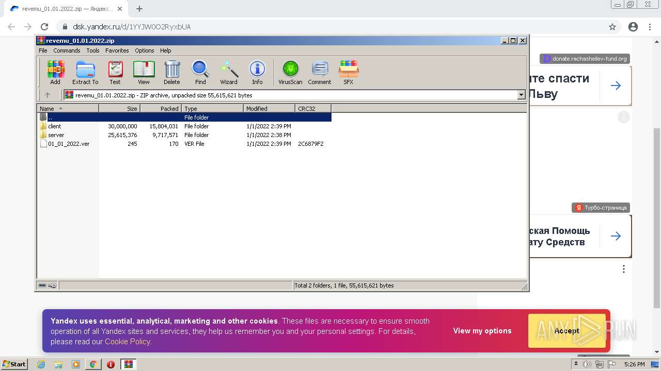Click the first ad arrow button
This screenshot has width=661, height=371.
[616, 86]
